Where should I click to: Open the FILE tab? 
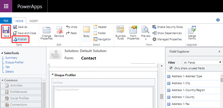click(x=6, y=21)
